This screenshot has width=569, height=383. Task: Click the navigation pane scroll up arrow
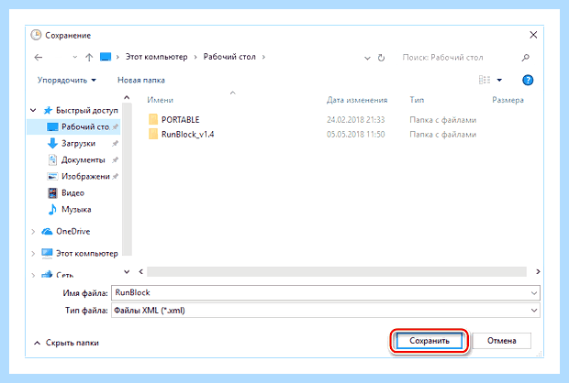pyautogui.click(x=127, y=97)
